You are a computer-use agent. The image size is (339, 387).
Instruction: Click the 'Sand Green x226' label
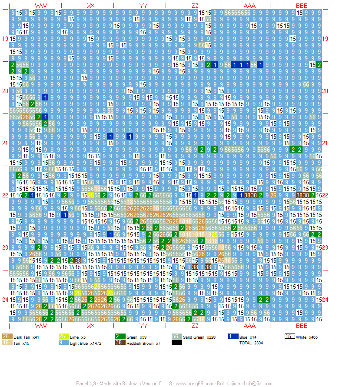(199, 337)
